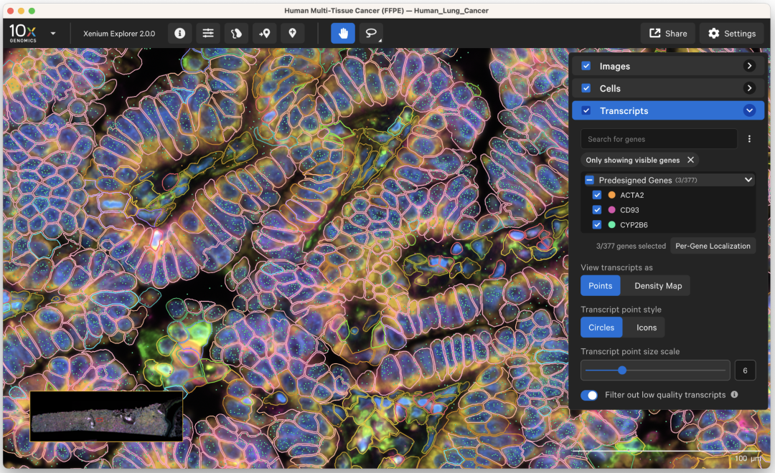Uncheck the Transcripts layer checkbox
775x473 pixels.
[586, 110]
